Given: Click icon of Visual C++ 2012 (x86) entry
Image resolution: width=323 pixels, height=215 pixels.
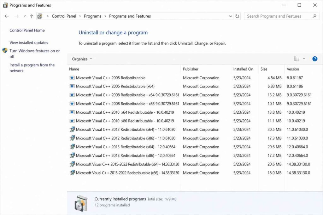Looking at the screenshot, I should coord(72,138).
